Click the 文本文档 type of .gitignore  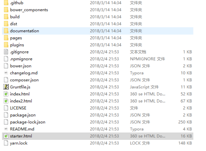[x=138, y=52]
